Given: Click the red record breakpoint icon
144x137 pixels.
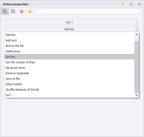Looking at the screenshot, I should [22, 11].
